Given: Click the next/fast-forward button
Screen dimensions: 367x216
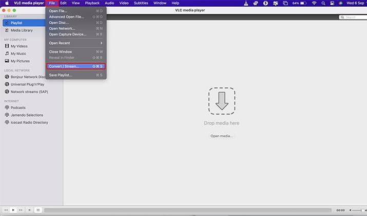Looking at the screenshot, I should coord(21,210).
